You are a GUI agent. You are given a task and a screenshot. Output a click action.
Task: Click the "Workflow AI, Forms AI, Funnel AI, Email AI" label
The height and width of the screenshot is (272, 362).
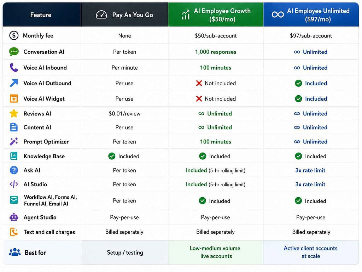point(50,200)
